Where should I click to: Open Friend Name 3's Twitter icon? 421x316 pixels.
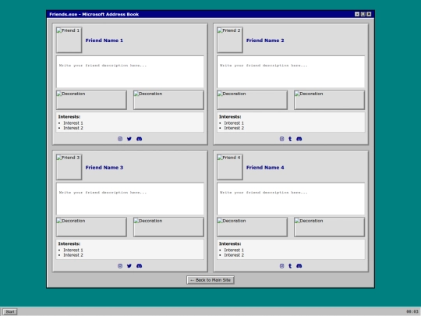129,266
